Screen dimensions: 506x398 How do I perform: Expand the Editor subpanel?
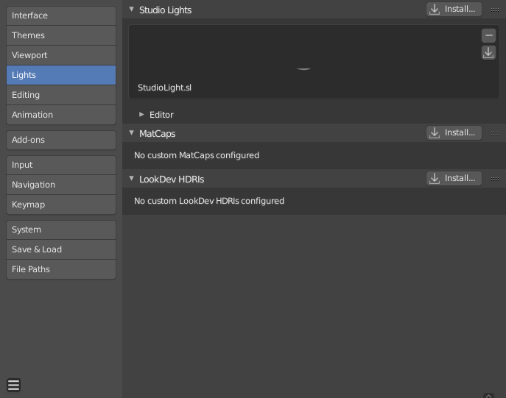coord(141,115)
